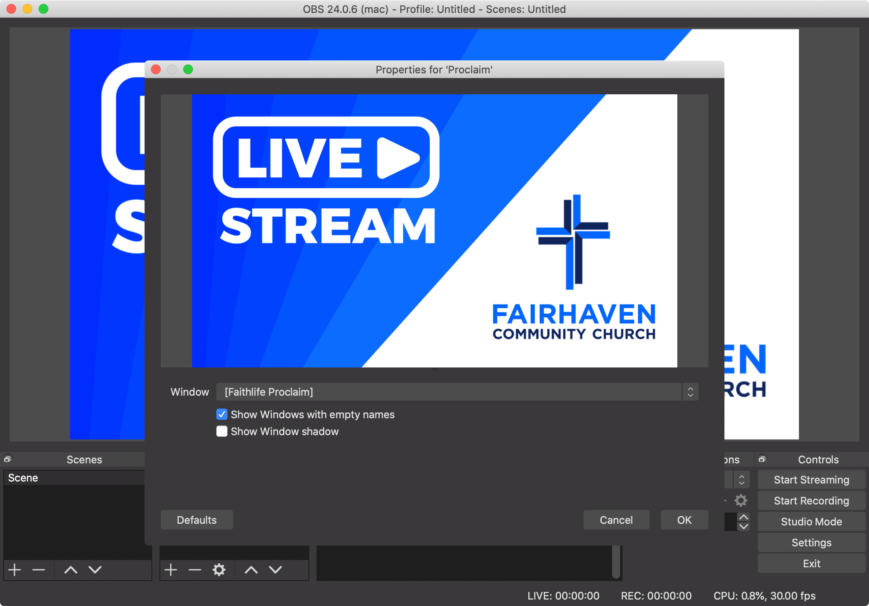Image resolution: width=869 pixels, height=606 pixels.
Task: Click the Defaults button
Action: [197, 520]
